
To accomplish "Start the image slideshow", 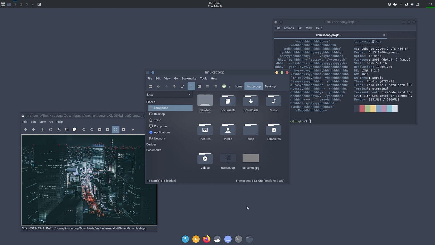I will [133, 130].
